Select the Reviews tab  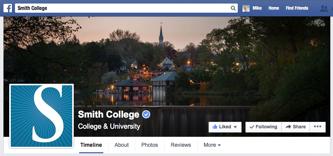click(x=181, y=145)
